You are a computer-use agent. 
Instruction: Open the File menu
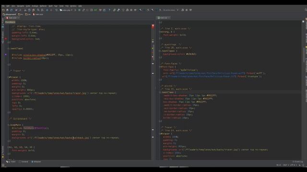tap(3, 6)
